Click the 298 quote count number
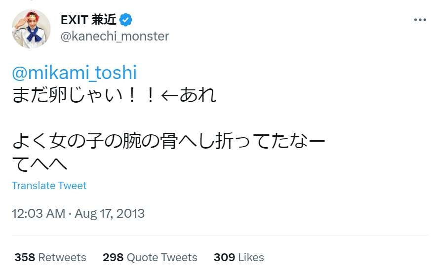The width and height of the screenshot is (436, 277). pos(113,257)
